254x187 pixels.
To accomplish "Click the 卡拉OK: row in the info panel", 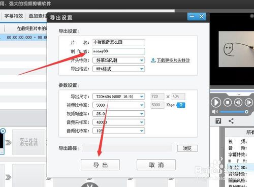I will pyautogui.click(x=240, y=167).
